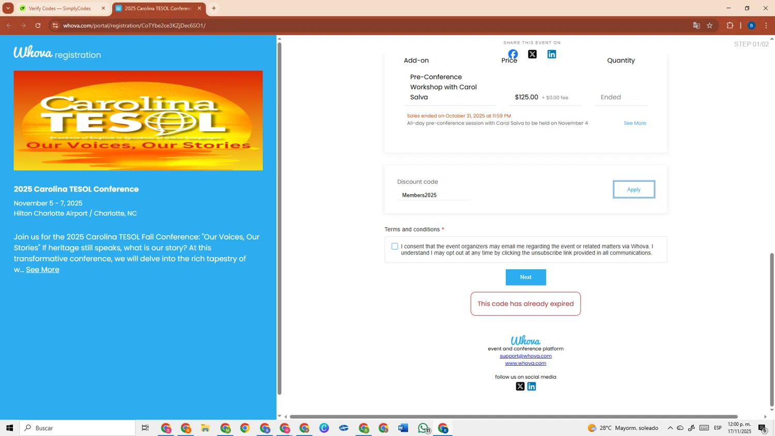Open notification center icon

[763, 428]
